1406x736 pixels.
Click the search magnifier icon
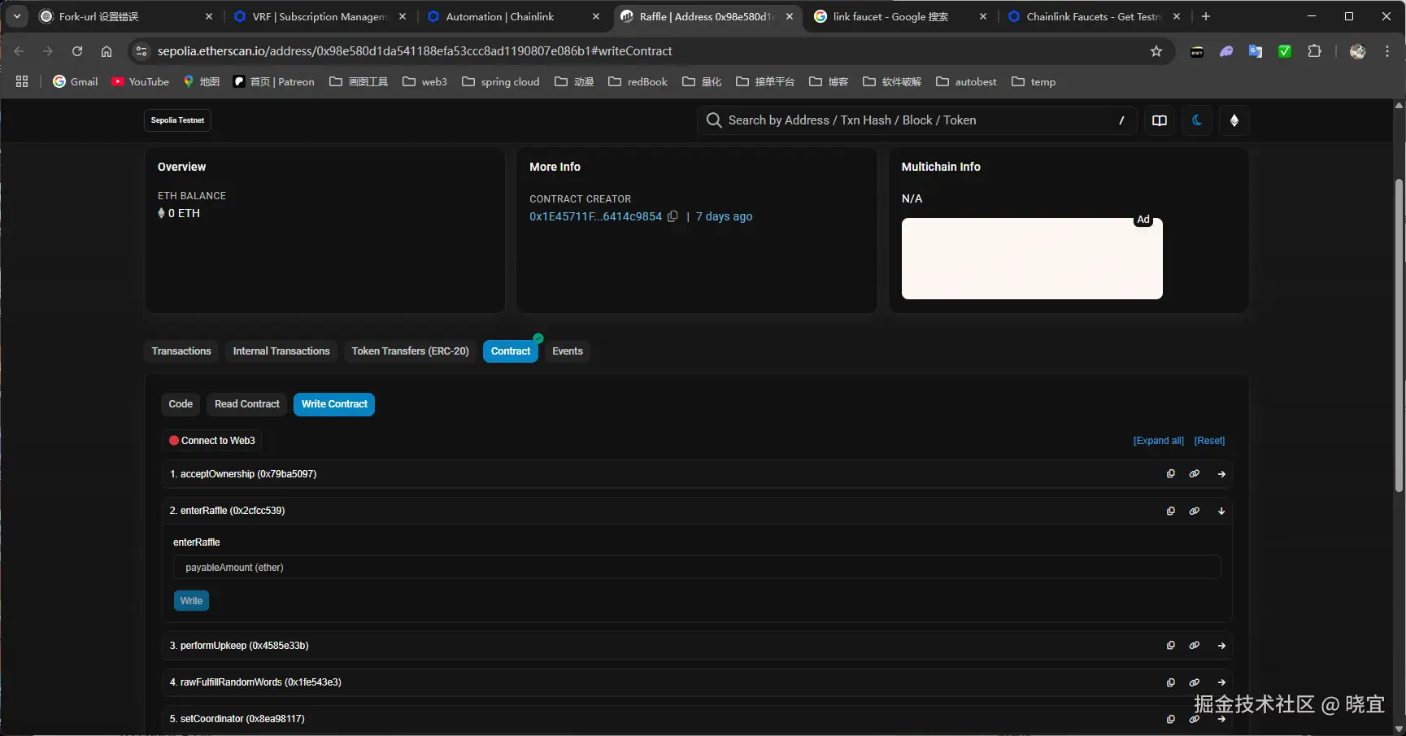714,120
